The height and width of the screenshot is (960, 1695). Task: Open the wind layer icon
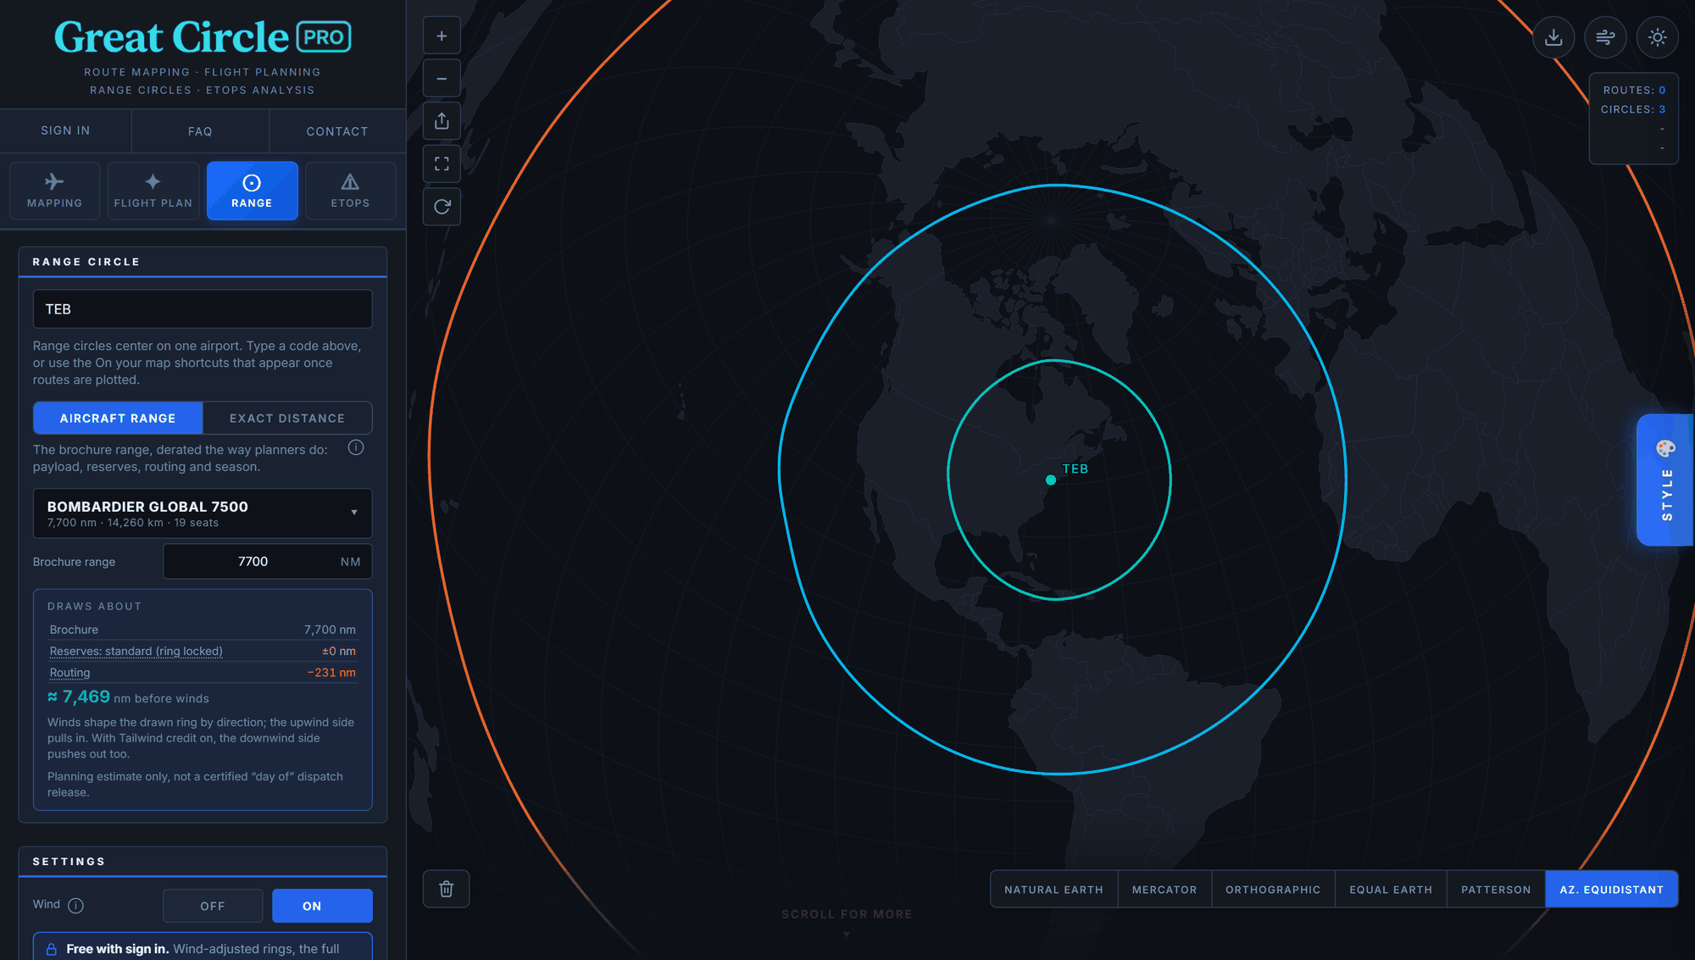click(x=1605, y=37)
